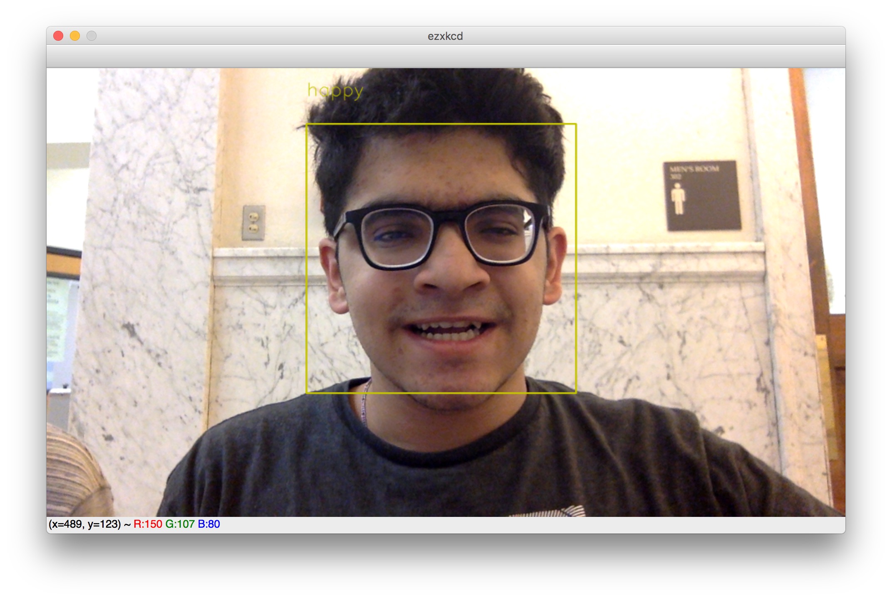Click the greyed-out zoom window button
This screenshot has width=892, height=600.
pyautogui.click(x=92, y=36)
